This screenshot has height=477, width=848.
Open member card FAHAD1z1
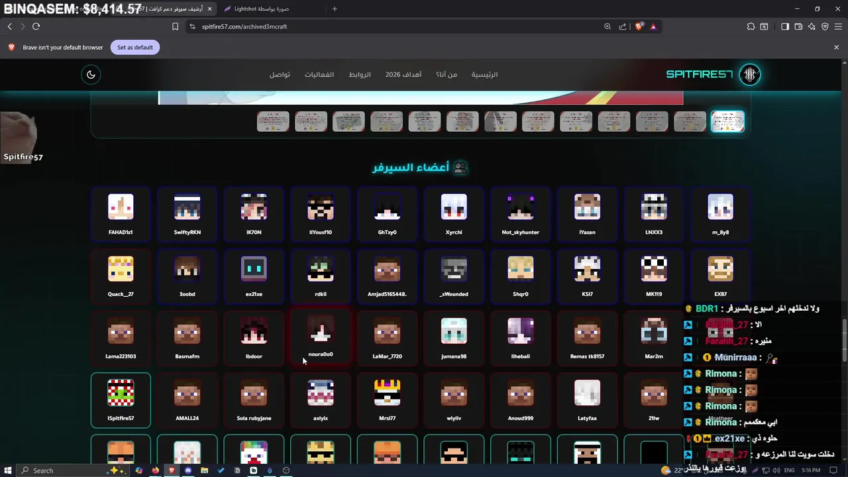(x=121, y=215)
